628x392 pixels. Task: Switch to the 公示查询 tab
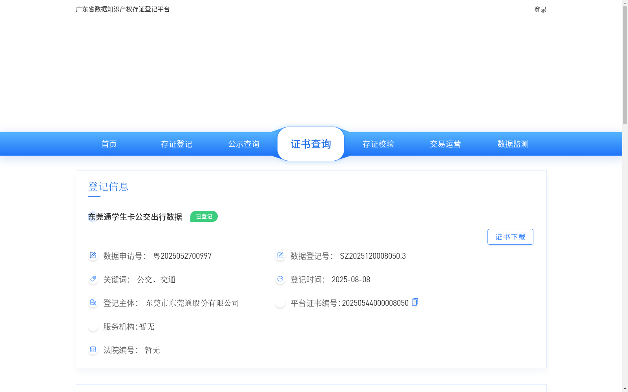[244, 144]
